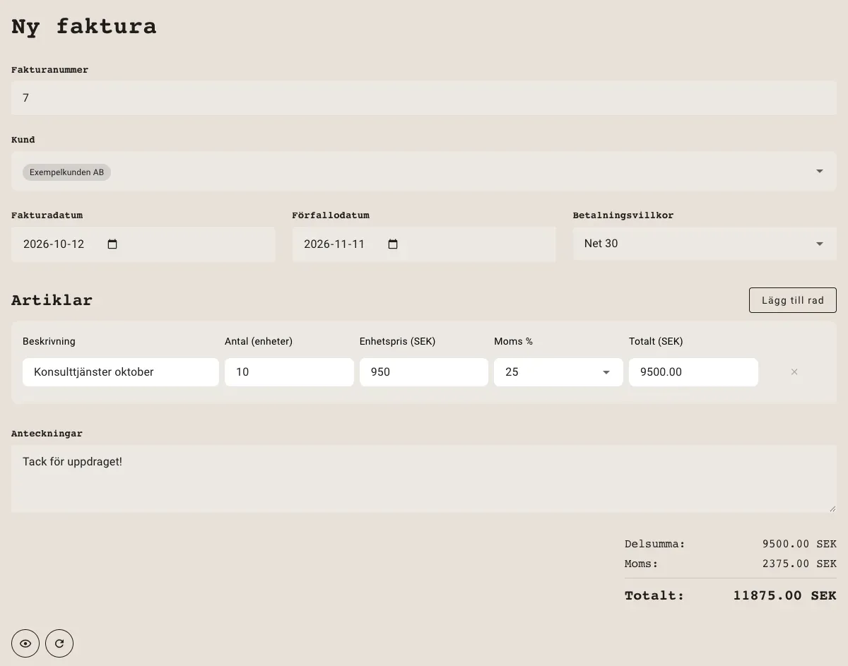This screenshot has height=666, width=848.
Task: Click the Fakturadatum label
Action: pos(47,215)
